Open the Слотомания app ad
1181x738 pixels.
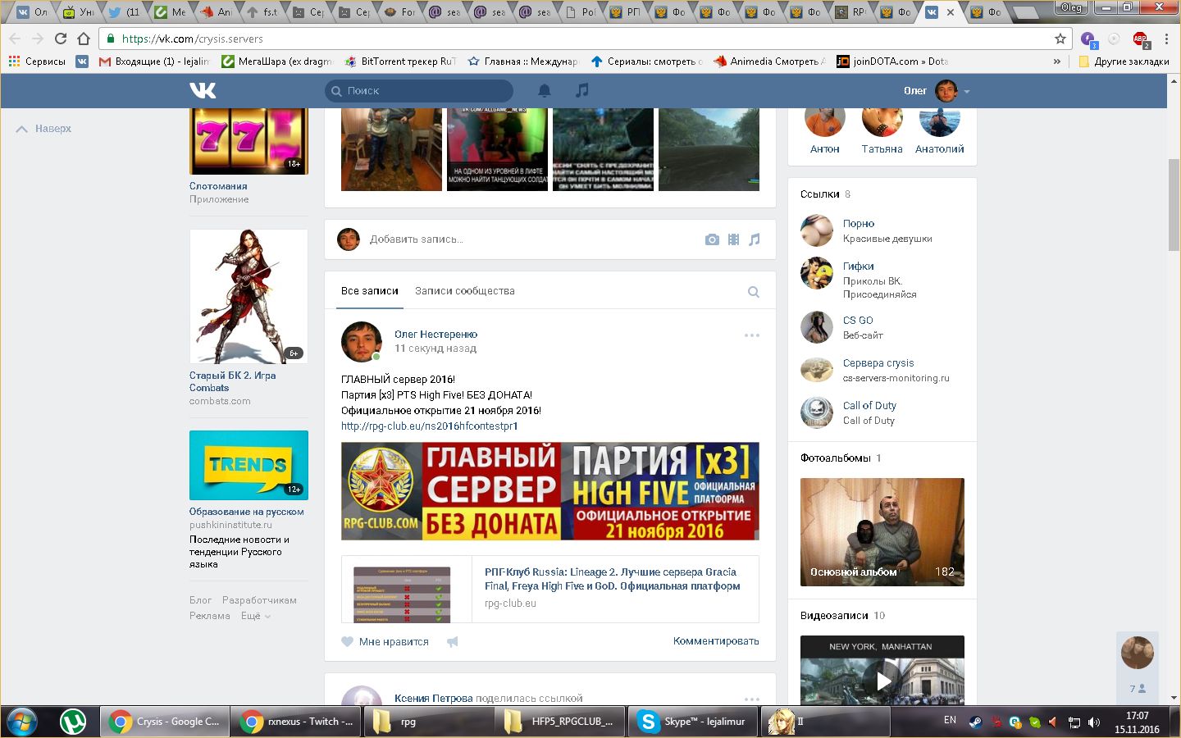coord(218,186)
